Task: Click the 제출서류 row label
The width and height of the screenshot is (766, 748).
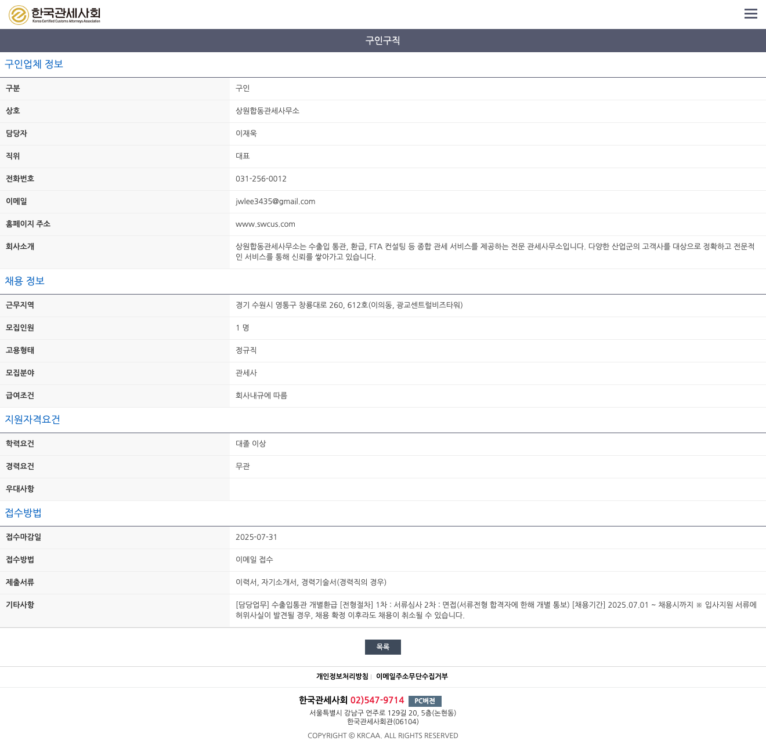Action: [x=20, y=582]
